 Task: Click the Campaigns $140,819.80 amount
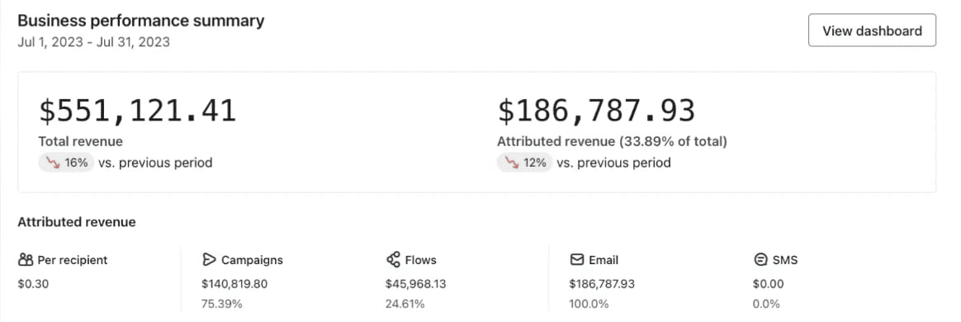click(234, 284)
